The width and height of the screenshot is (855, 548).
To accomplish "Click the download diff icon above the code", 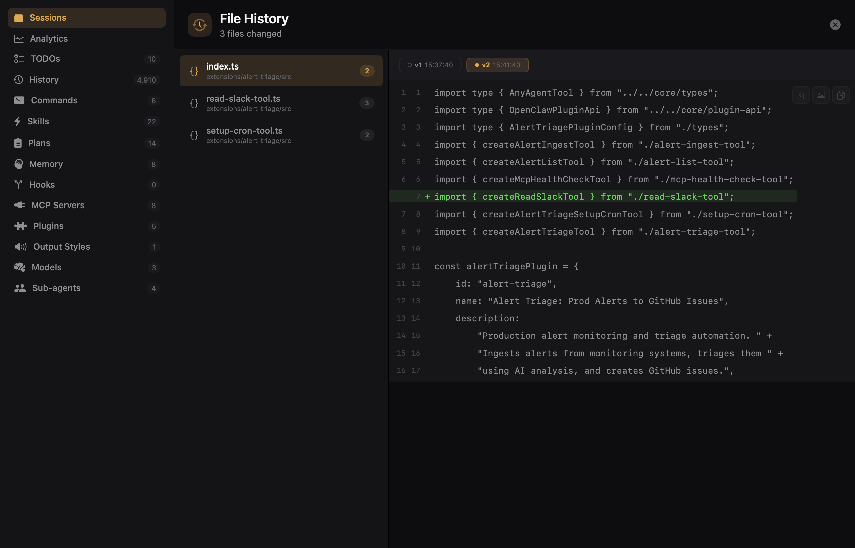I will pyautogui.click(x=801, y=95).
